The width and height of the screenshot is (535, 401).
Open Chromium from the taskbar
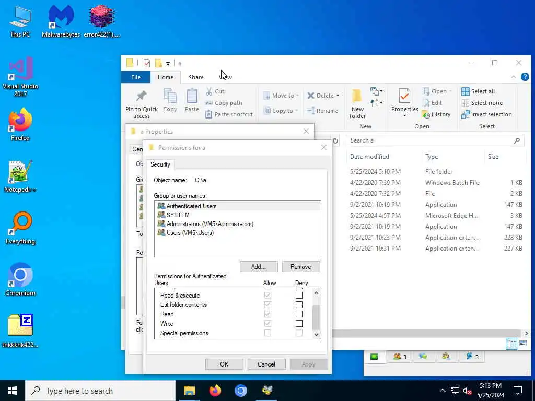[x=240, y=391]
